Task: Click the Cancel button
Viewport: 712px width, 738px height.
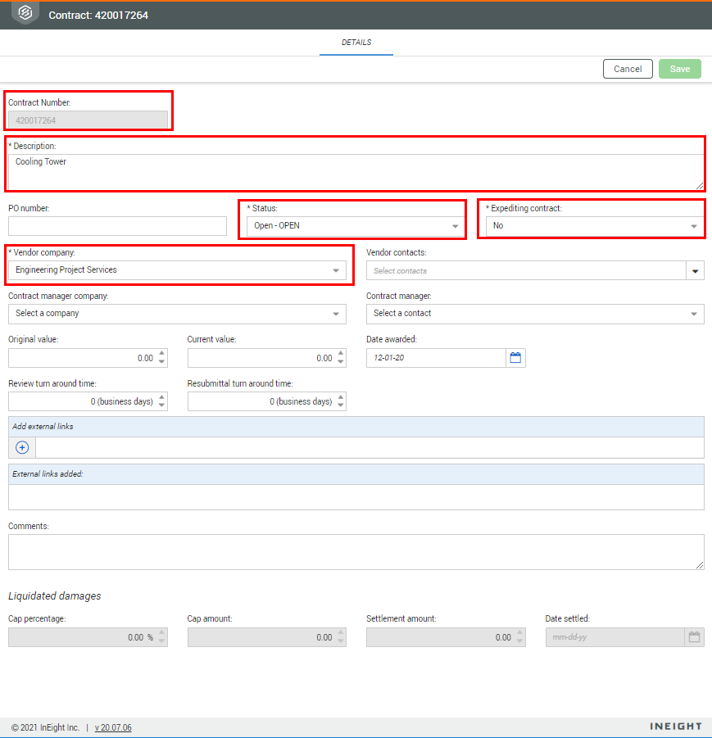Action: point(628,69)
